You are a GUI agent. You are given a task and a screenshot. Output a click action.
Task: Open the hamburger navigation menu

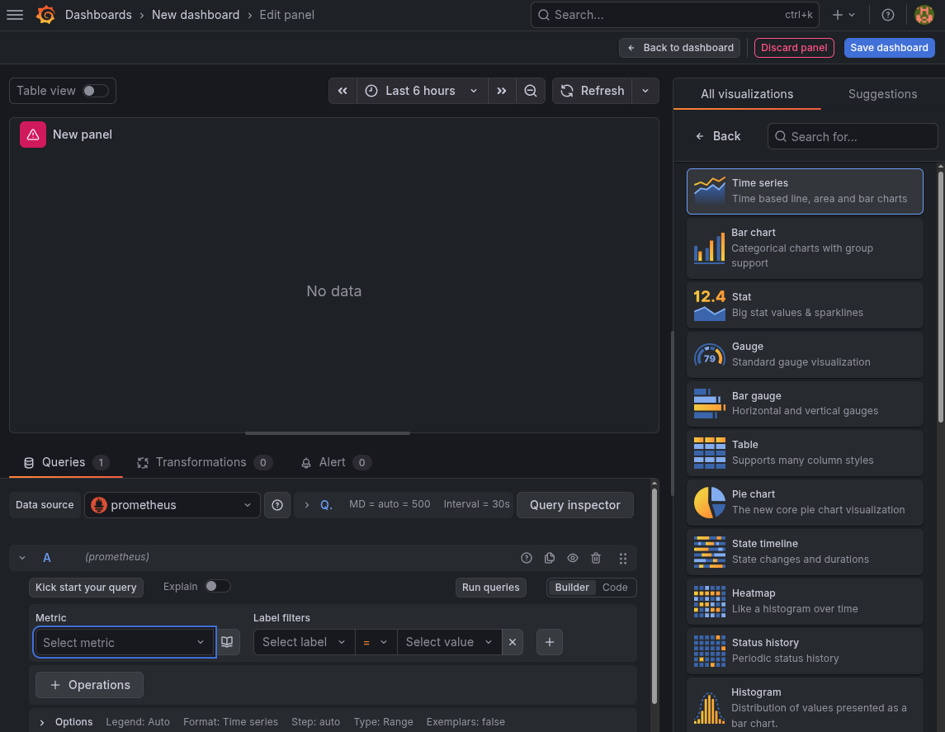15,14
